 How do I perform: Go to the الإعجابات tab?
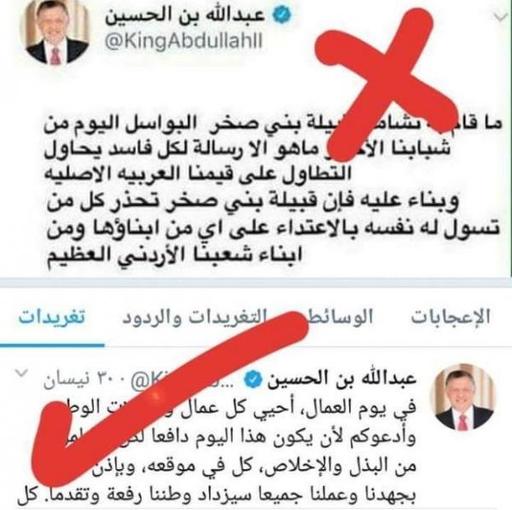[451, 316]
